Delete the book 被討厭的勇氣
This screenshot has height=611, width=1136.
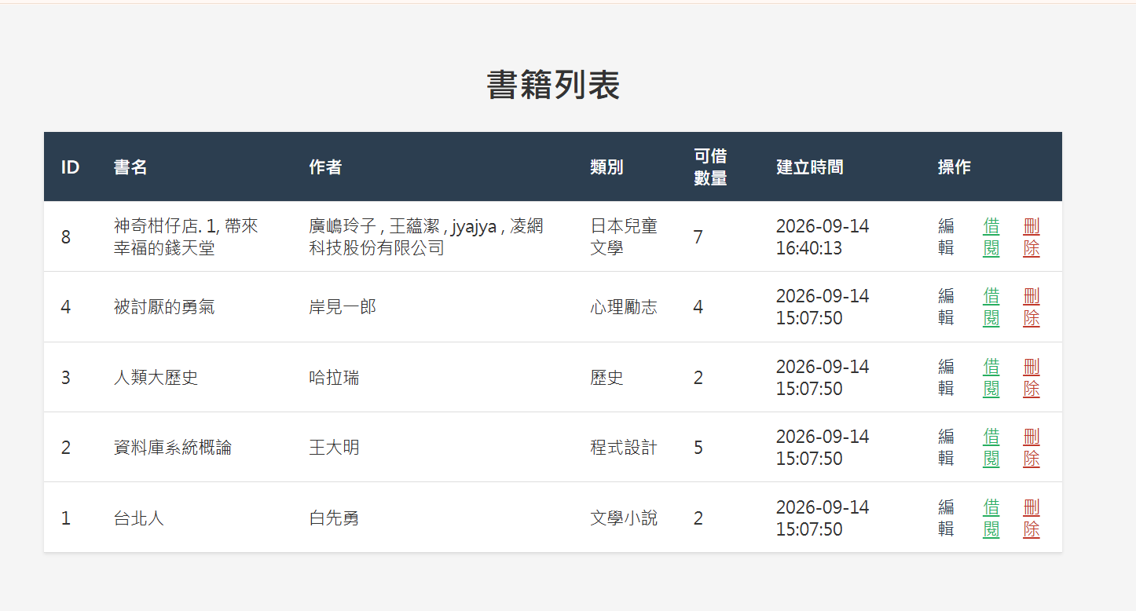point(1032,307)
